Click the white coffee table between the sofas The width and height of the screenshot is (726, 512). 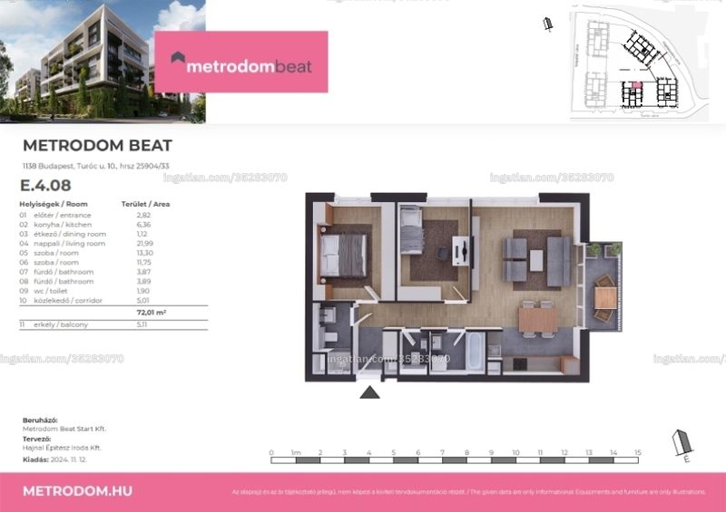[536, 260]
